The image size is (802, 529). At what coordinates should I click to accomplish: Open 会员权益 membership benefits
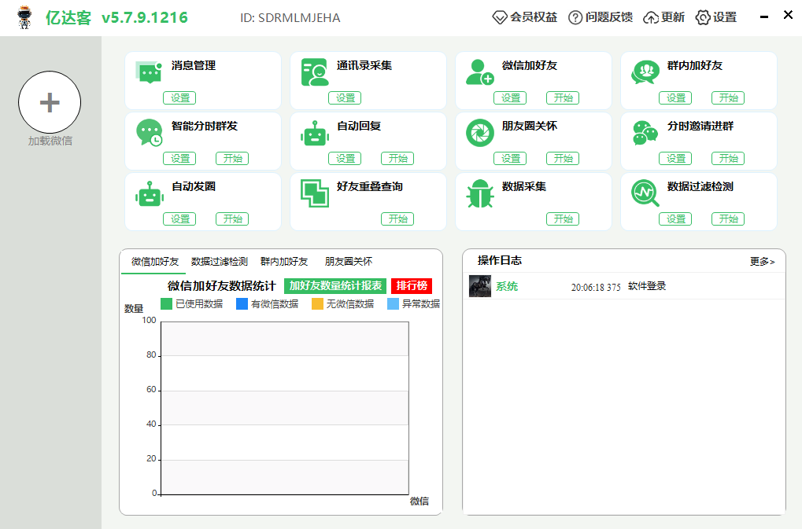(x=525, y=17)
